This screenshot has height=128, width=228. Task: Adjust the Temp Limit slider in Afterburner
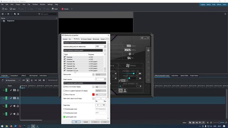[x=129, y=78]
